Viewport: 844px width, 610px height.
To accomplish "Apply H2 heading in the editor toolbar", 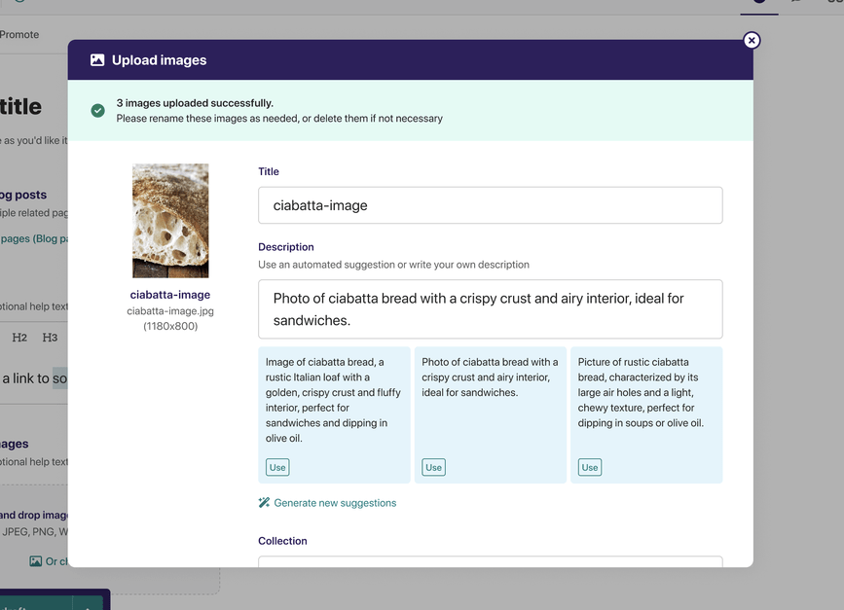I will [x=19, y=338].
